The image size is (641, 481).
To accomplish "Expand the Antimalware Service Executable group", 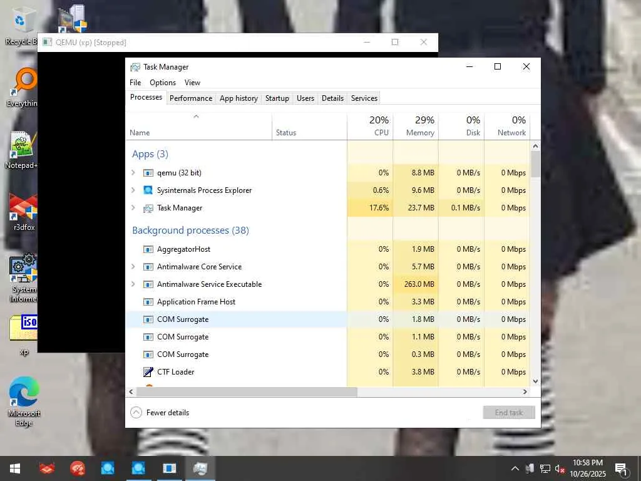I will [133, 284].
